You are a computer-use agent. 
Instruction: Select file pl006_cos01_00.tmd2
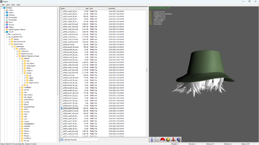click(x=70, y=70)
